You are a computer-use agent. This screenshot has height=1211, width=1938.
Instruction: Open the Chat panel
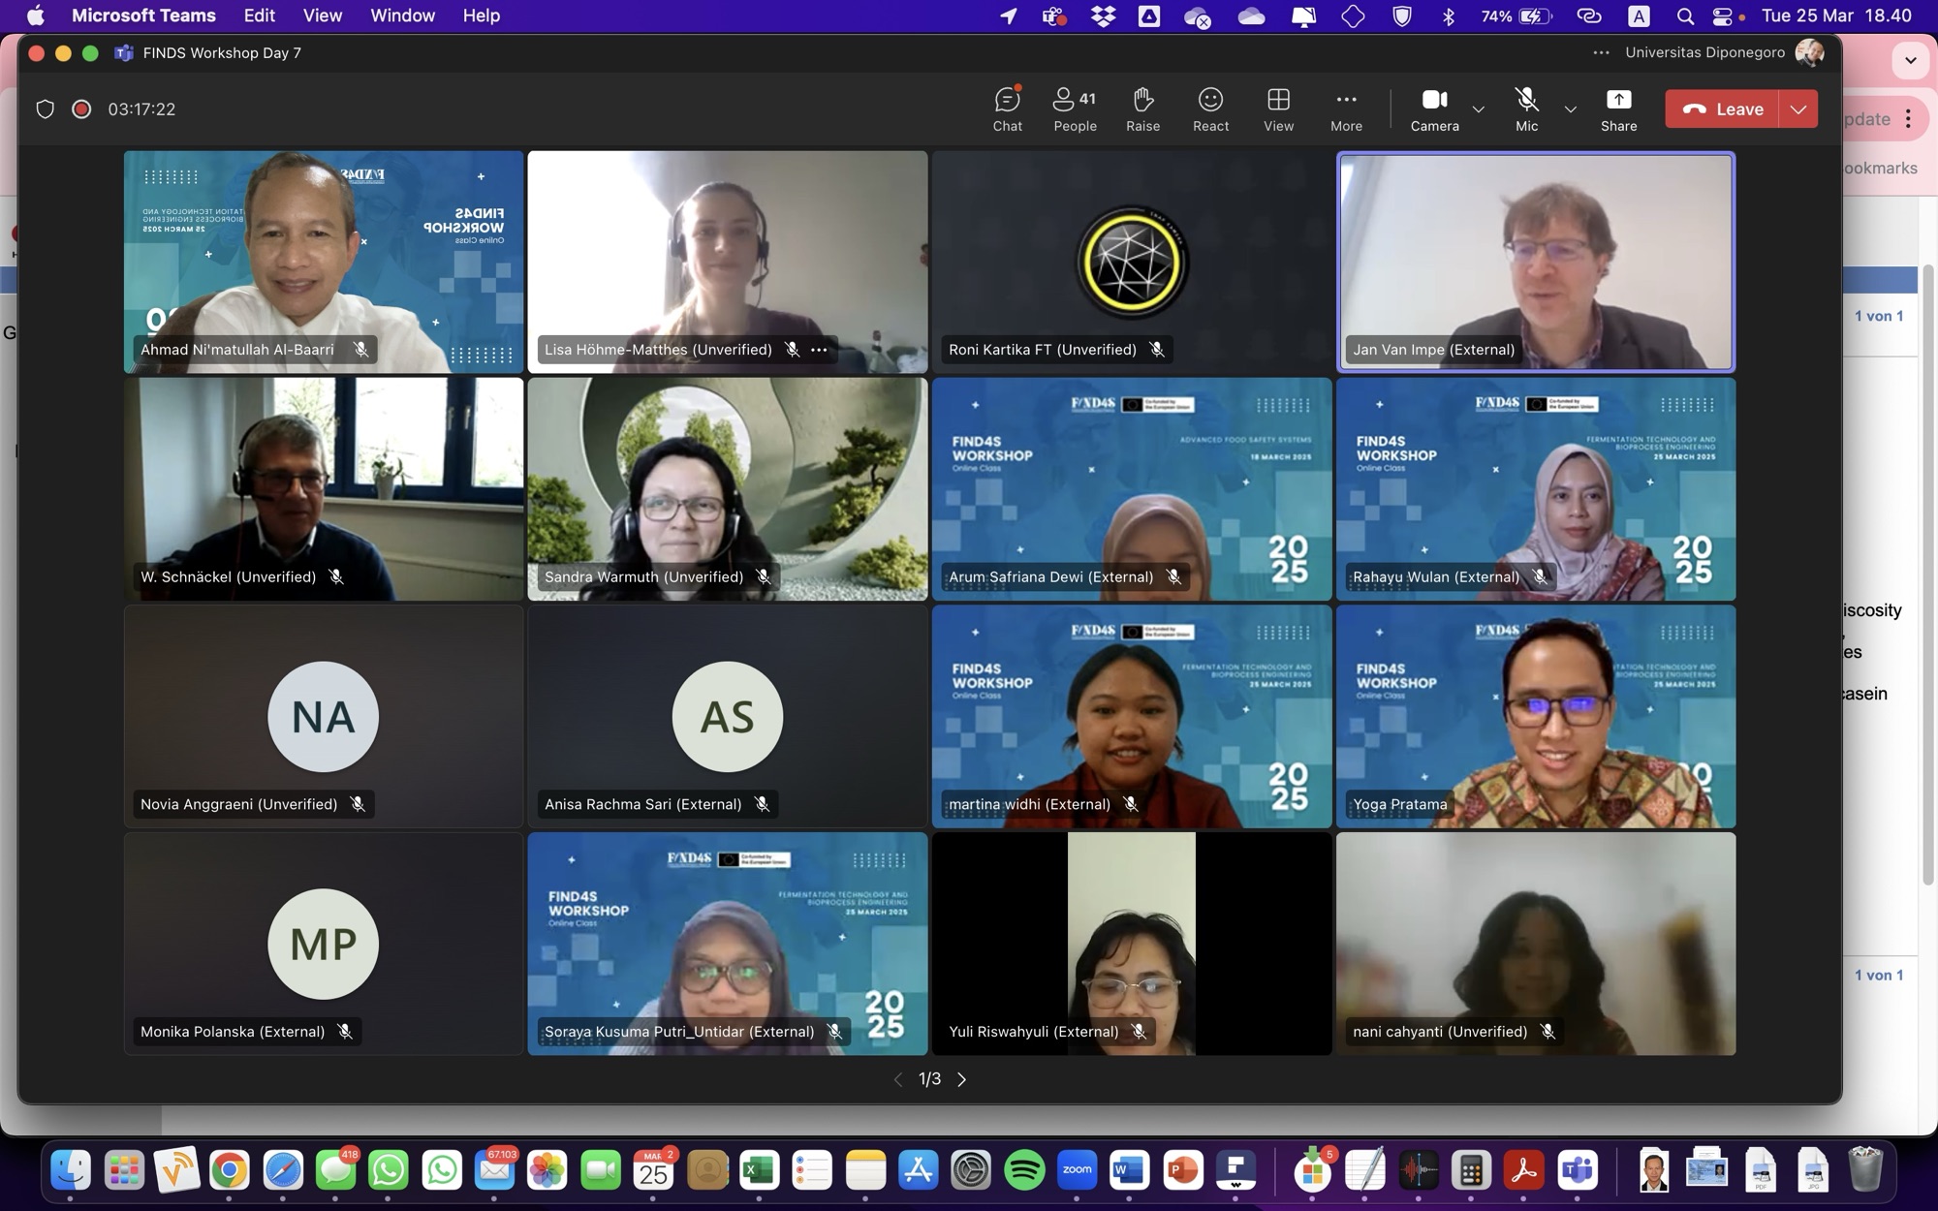click(1007, 109)
